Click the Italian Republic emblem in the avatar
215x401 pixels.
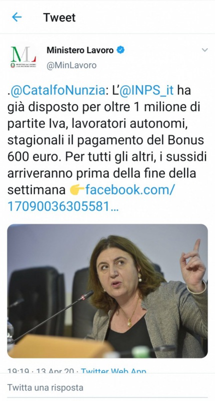(x=12, y=65)
